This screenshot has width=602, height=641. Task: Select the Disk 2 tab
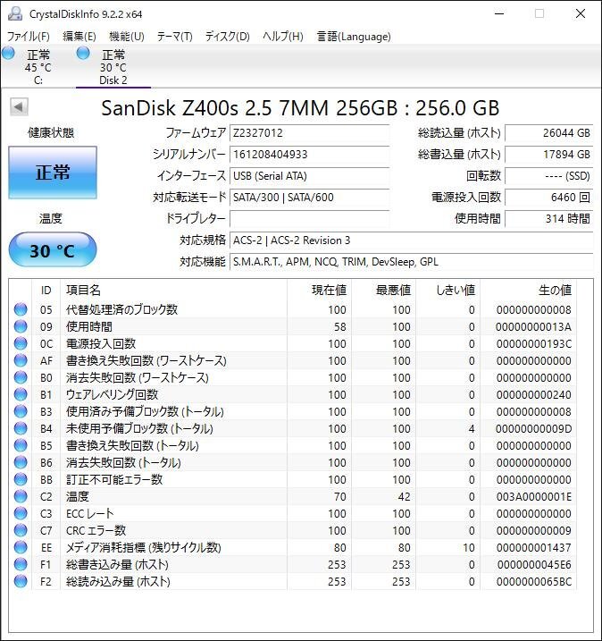(x=113, y=67)
